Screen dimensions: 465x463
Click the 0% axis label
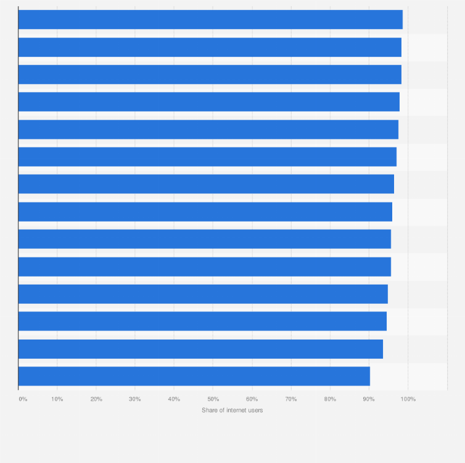coord(23,399)
